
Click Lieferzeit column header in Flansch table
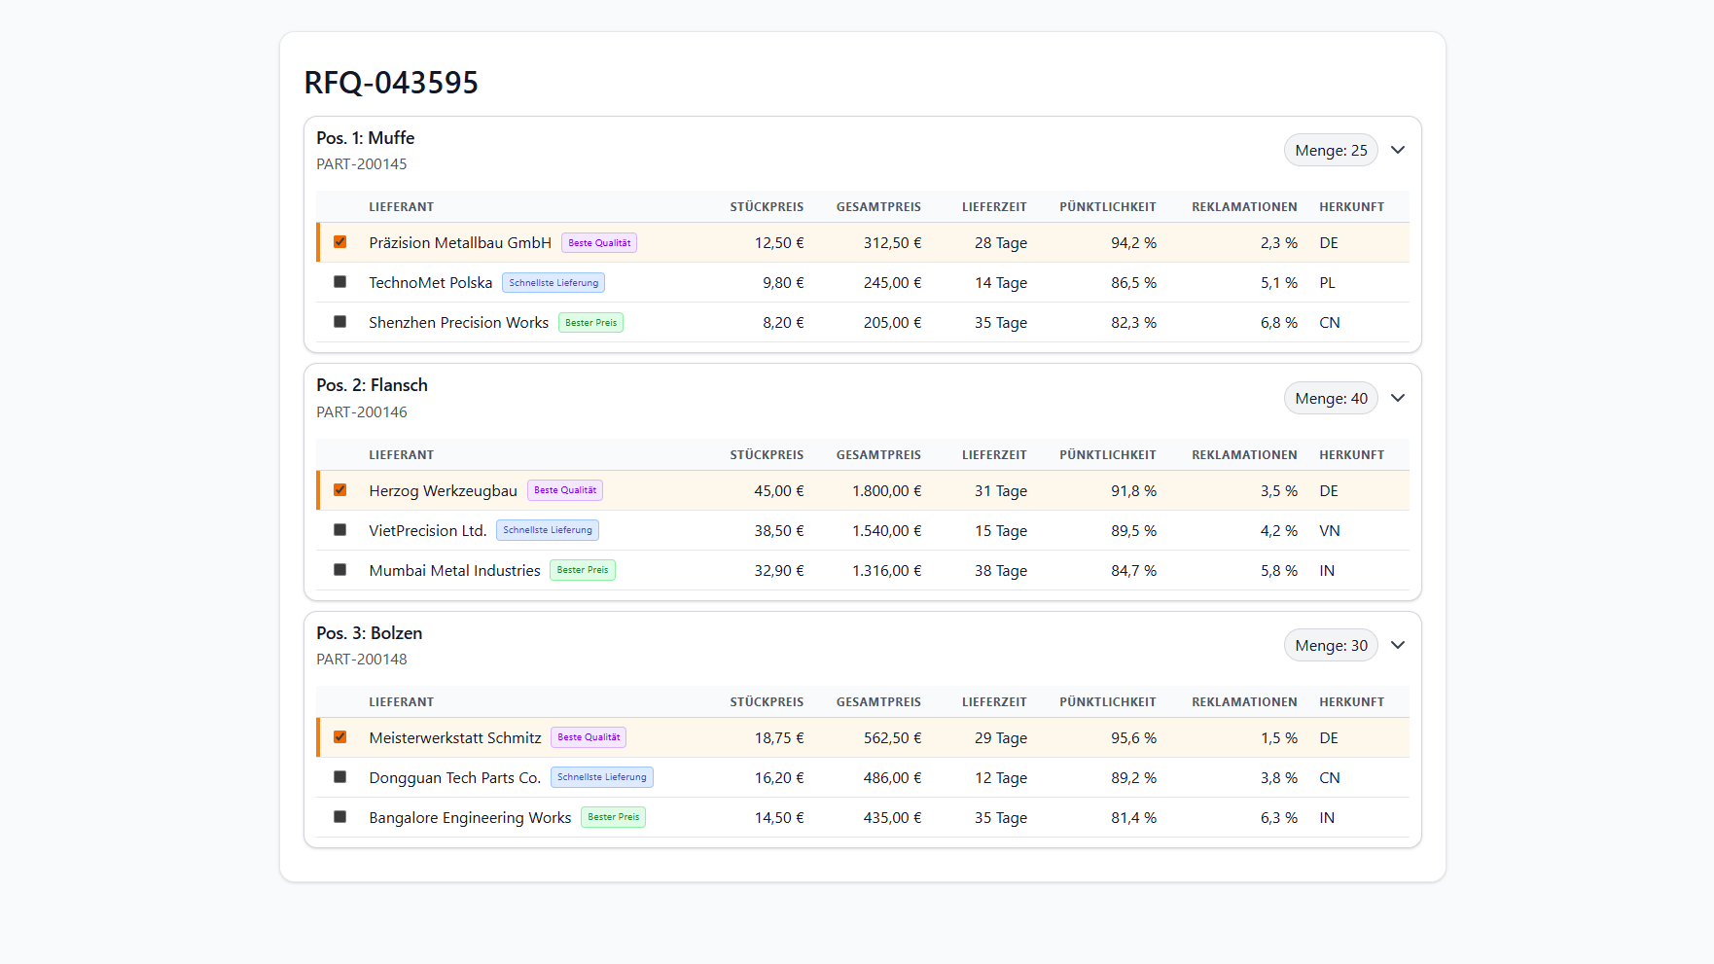[993, 455]
